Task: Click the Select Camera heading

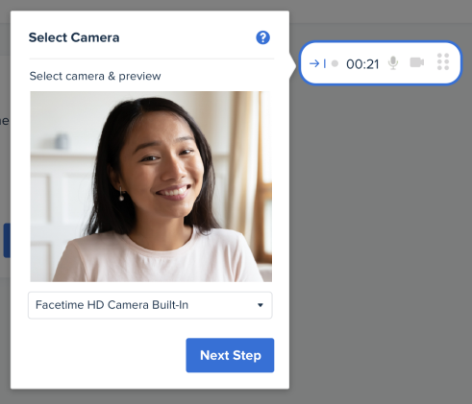Action: point(74,37)
